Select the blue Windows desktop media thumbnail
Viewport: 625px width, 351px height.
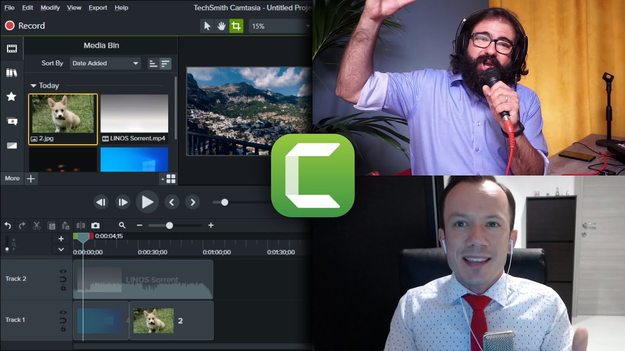(134, 159)
